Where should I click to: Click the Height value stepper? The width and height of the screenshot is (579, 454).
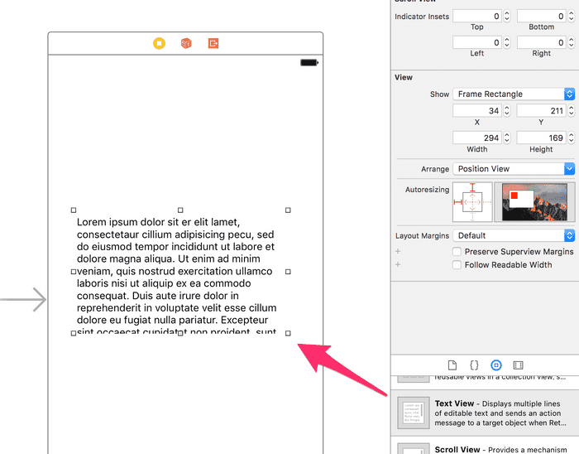570,138
